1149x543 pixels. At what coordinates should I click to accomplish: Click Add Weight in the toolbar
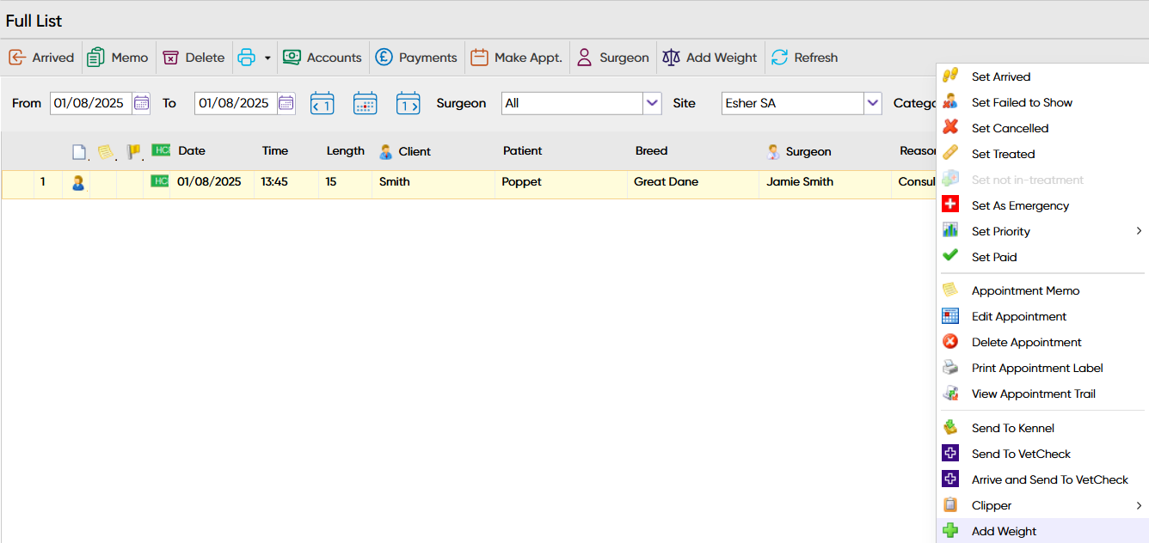point(710,58)
